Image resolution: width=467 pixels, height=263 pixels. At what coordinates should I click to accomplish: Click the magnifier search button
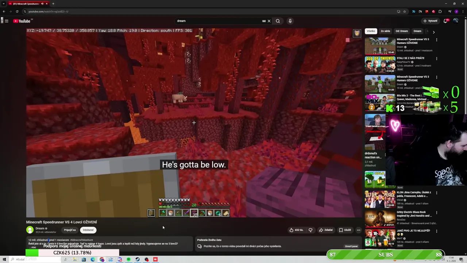coord(278,21)
